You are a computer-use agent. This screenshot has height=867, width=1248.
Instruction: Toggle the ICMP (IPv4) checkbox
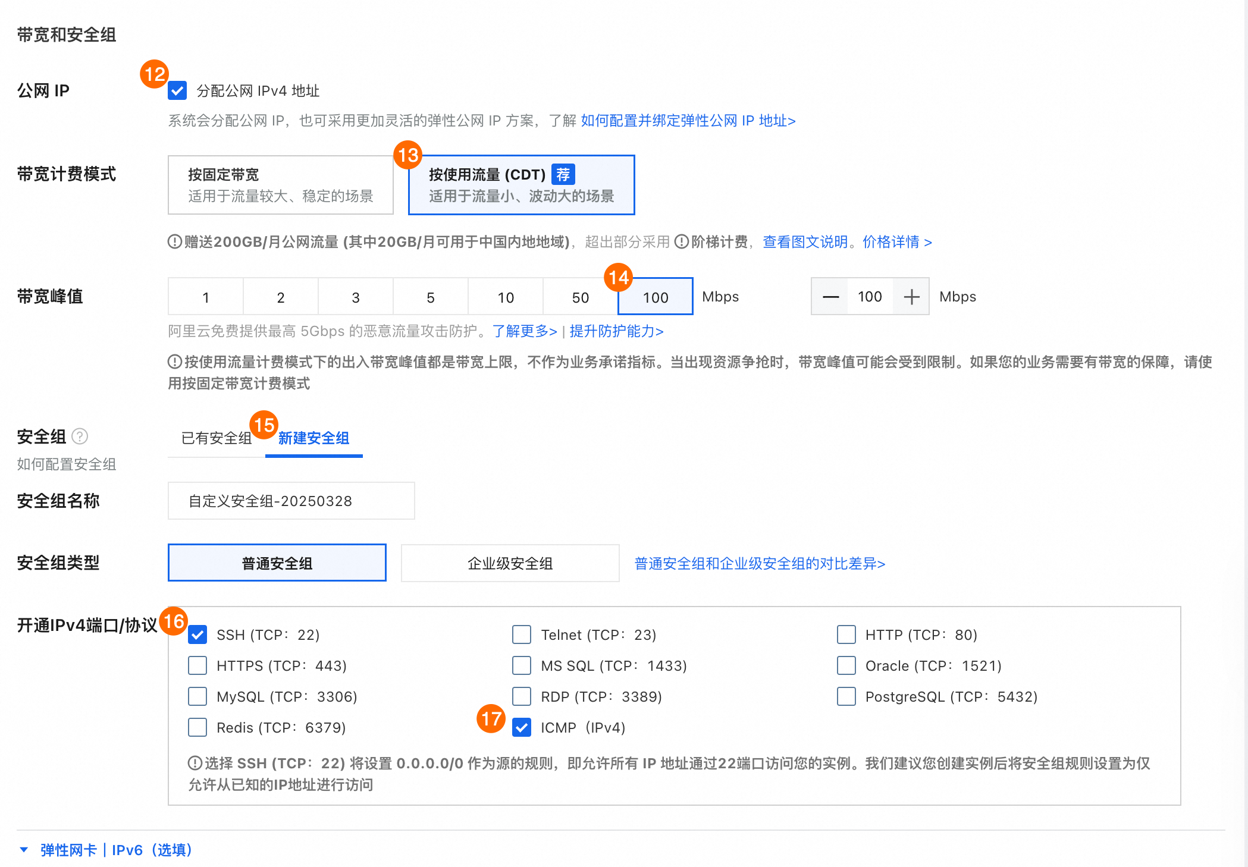pyautogui.click(x=522, y=727)
